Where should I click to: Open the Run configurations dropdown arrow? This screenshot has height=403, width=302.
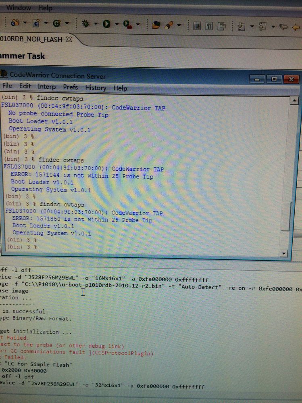[x=117, y=24]
